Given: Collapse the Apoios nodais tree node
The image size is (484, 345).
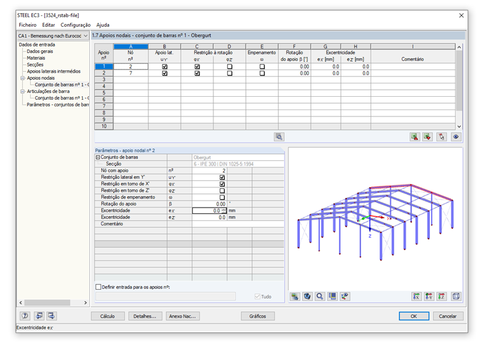Looking at the screenshot, I should pyautogui.click(x=22, y=78).
